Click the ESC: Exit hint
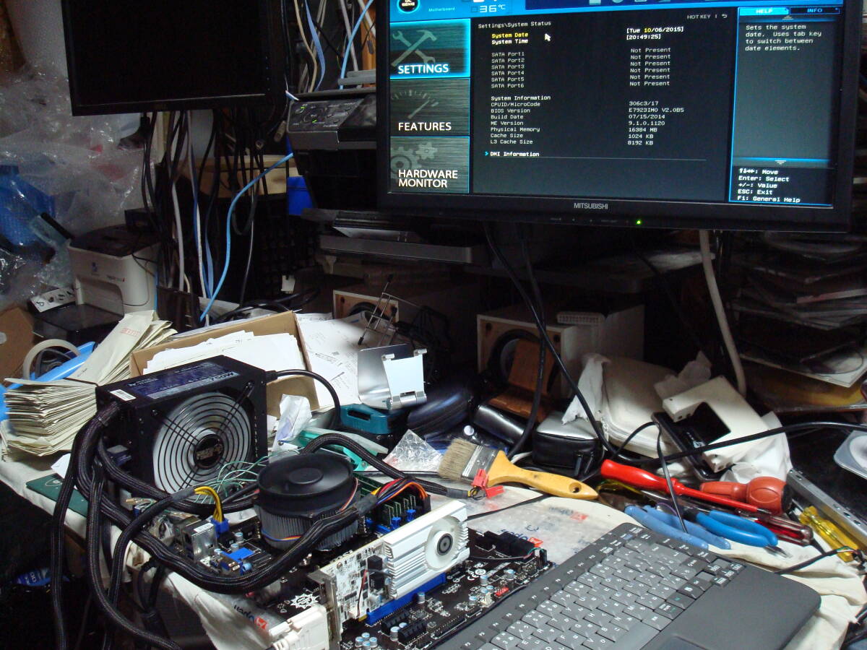Image resolution: width=867 pixels, height=650 pixels. [756, 192]
